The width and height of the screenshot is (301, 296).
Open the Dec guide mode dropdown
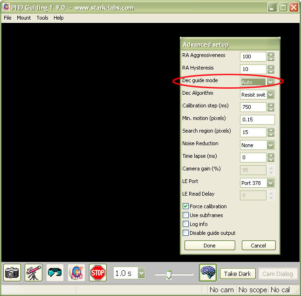[270, 82]
